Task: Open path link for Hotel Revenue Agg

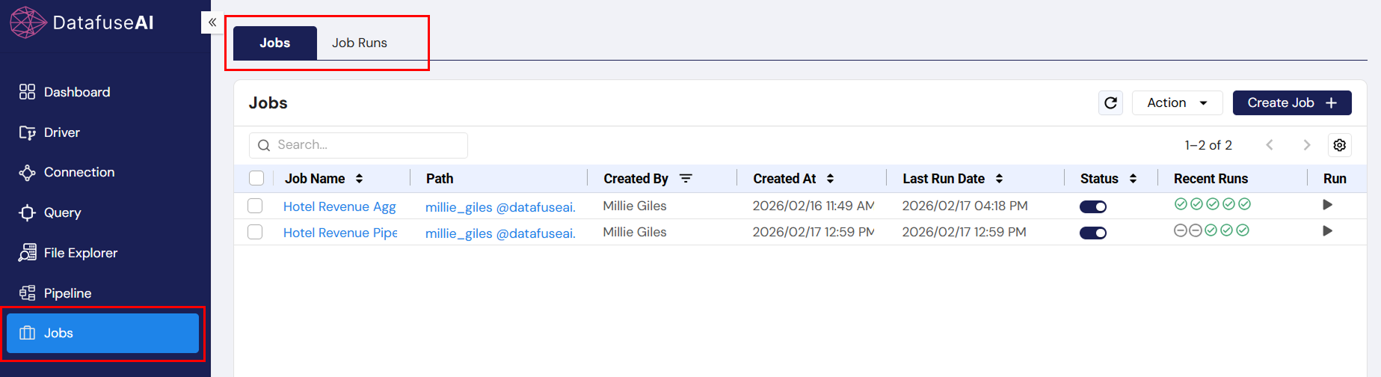Action: (500, 207)
